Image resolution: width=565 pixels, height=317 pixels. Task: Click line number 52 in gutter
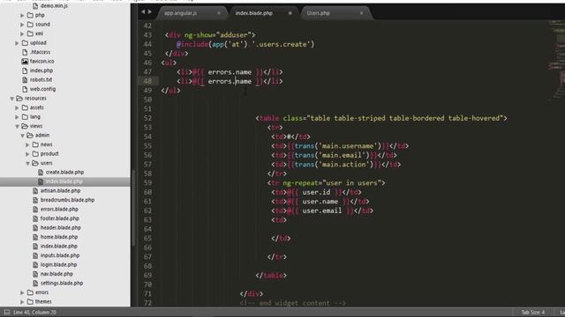point(147,118)
